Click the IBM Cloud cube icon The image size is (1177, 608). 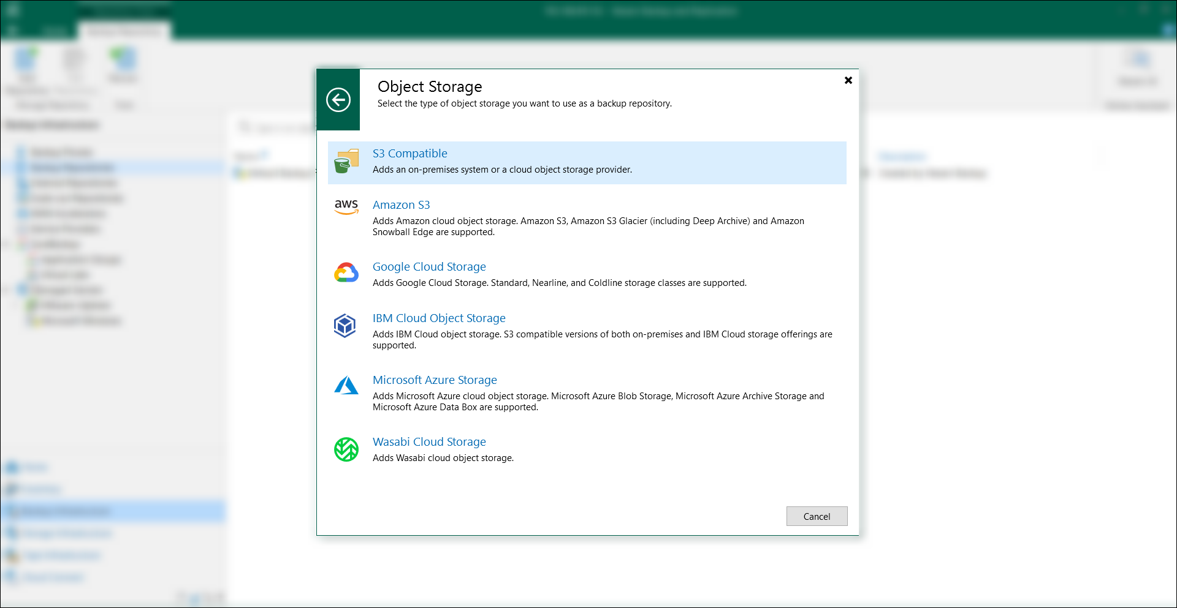345,326
